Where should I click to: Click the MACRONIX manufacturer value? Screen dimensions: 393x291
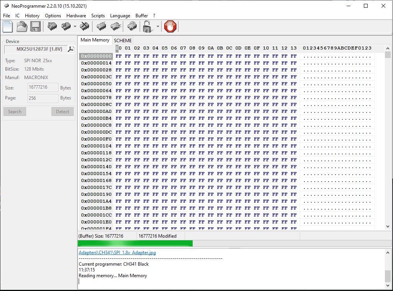(36, 78)
